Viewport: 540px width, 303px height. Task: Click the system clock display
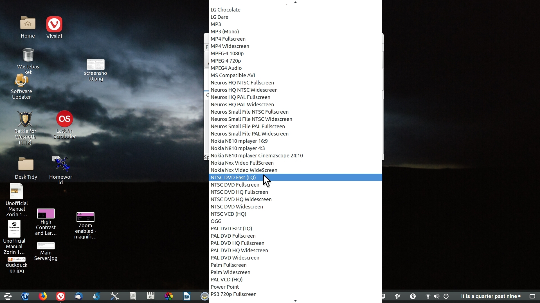490,296
